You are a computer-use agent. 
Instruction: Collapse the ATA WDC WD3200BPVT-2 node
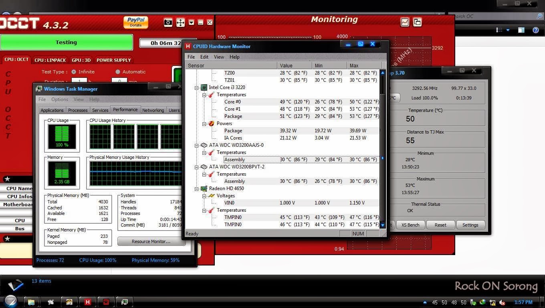coord(197,167)
